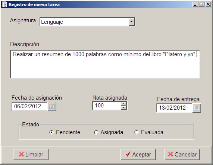Click the Nota asignada number field

tap(107, 106)
